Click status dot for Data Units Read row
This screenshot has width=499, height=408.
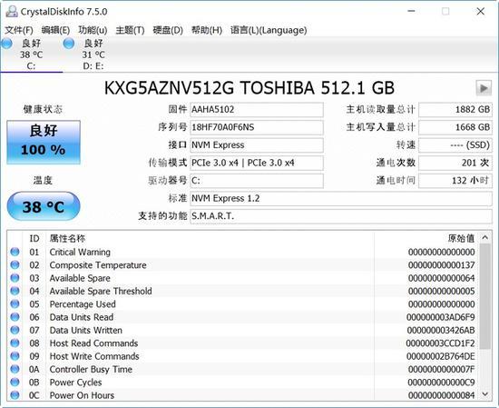pos(15,317)
